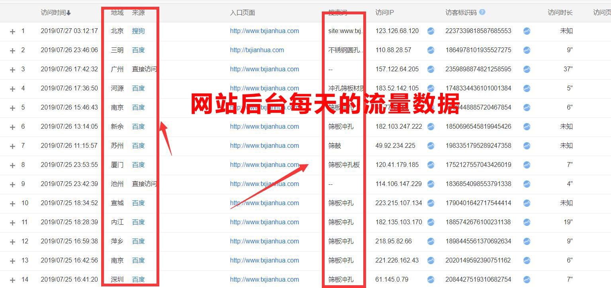The image size is (611, 288).
Task: Click the blue icon next to IP 157.122.64.205
Action: tap(431, 69)
